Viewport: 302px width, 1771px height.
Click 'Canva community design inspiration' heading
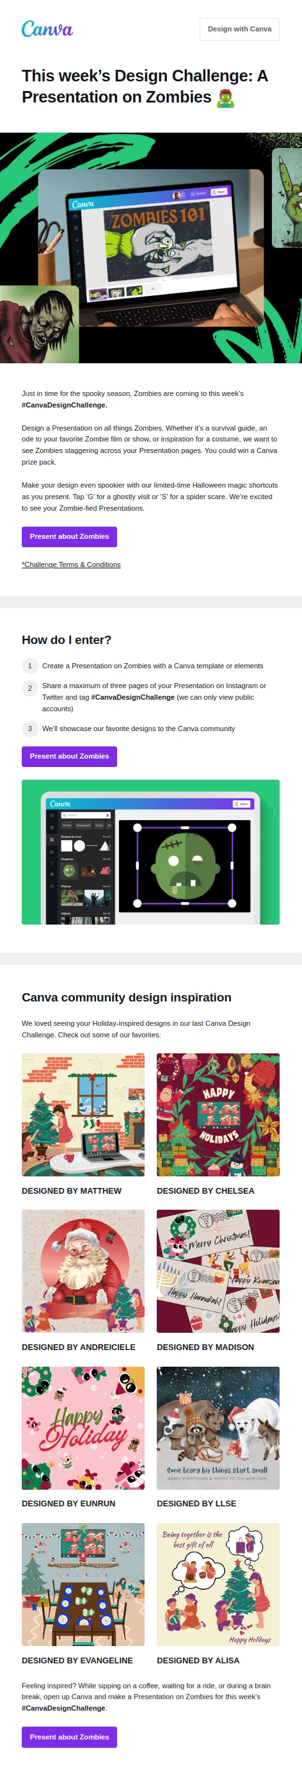(x=126, y=998)
